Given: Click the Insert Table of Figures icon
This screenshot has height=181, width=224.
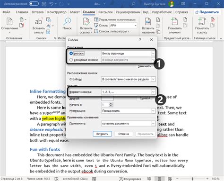Looking at the screenshot, I should point(158,20).
